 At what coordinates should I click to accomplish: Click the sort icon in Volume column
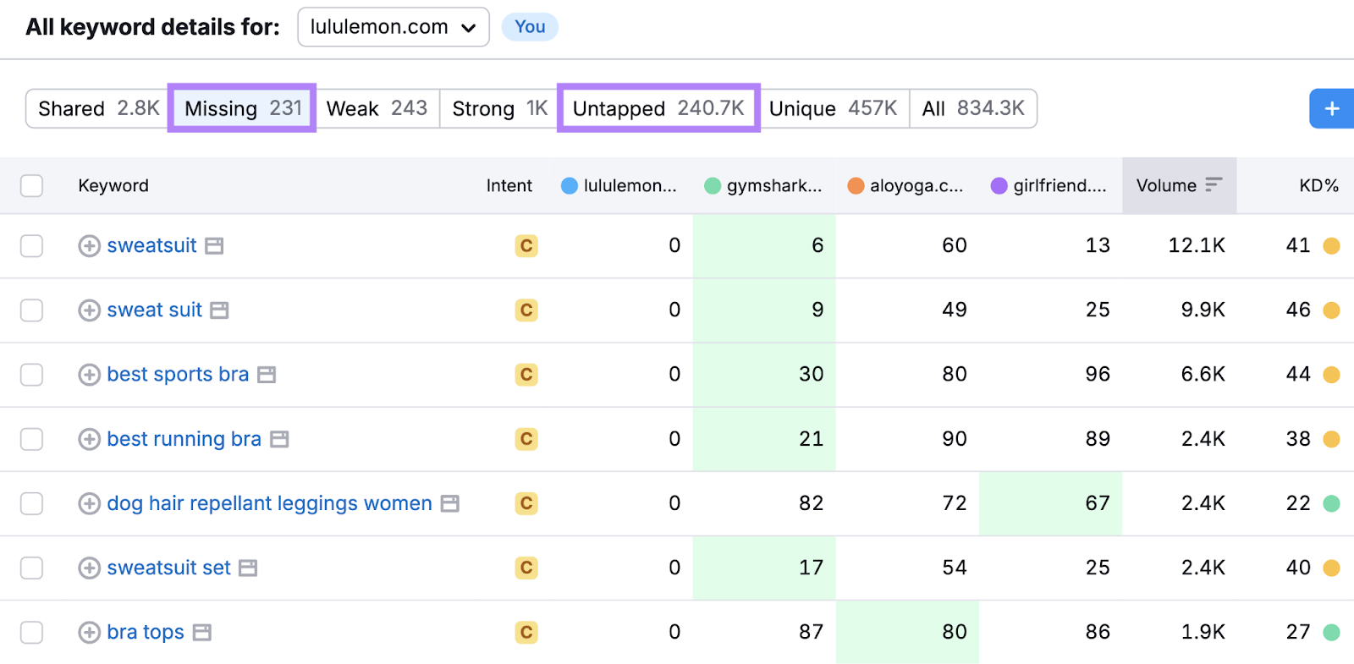(1214, 185)
